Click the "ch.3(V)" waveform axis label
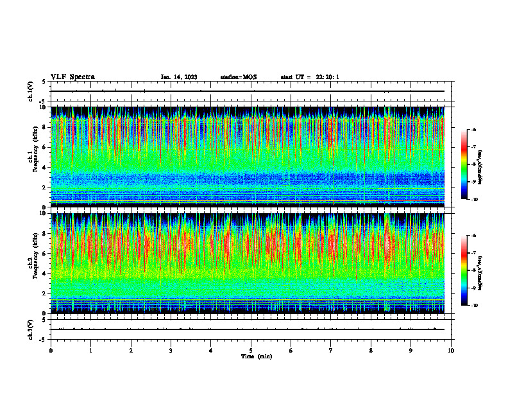The height and width of the screenshot is (393, 508). point(30,329)
